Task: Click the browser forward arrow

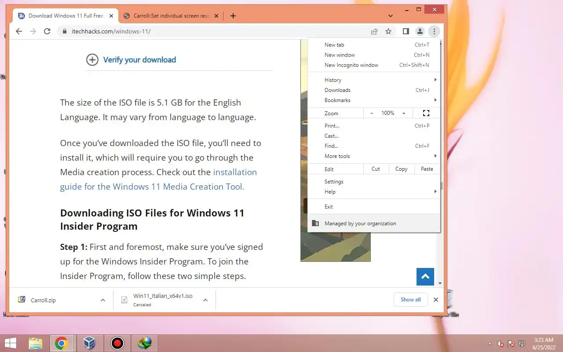Action: tap(33, 31)
